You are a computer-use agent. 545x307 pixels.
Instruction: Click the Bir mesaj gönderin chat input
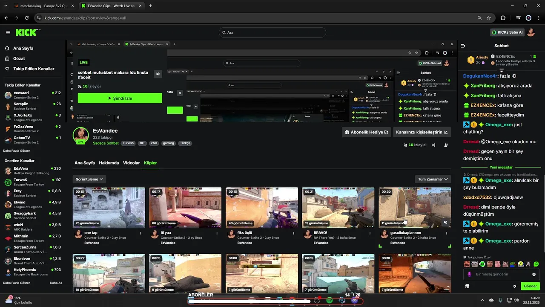(x=501, y=274)
